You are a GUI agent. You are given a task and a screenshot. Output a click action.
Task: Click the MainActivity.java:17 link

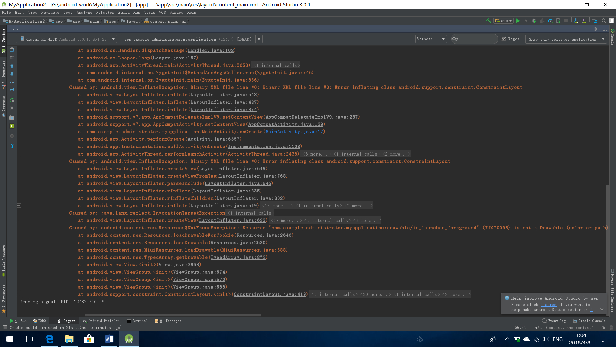pos(294,132)
